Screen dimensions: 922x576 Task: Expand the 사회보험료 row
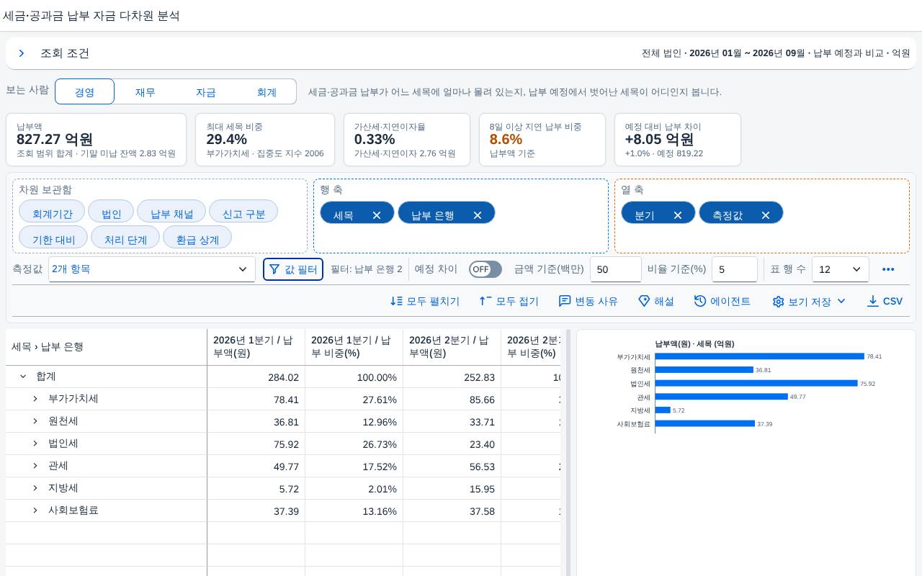coord(35,510)
